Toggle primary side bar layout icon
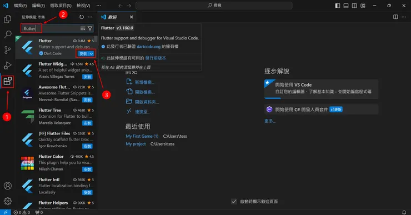This screenshot has height=215, width=411. (338, 6)
